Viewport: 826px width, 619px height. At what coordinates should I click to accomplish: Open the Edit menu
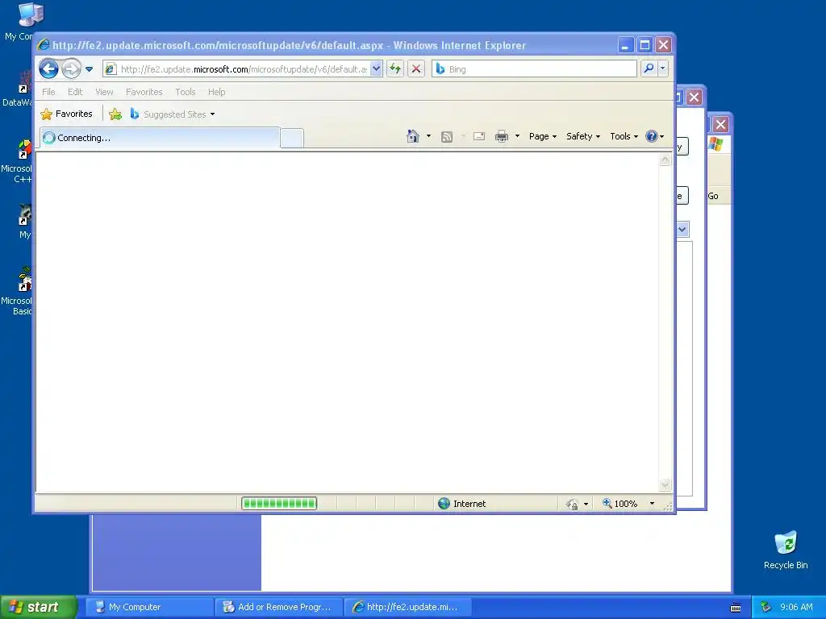(75, 92)
